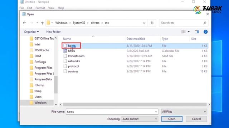Select the ProgramData folder
This screenshot has height=128, width=229.
40,79
